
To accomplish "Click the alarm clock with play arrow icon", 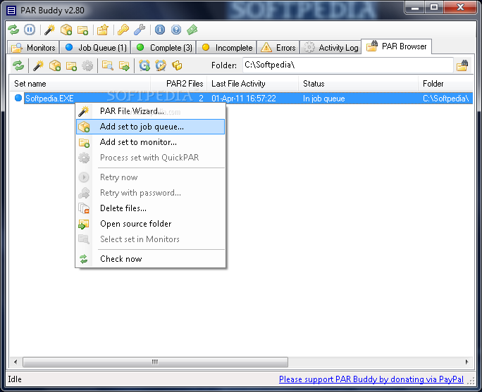I will 144,65.
